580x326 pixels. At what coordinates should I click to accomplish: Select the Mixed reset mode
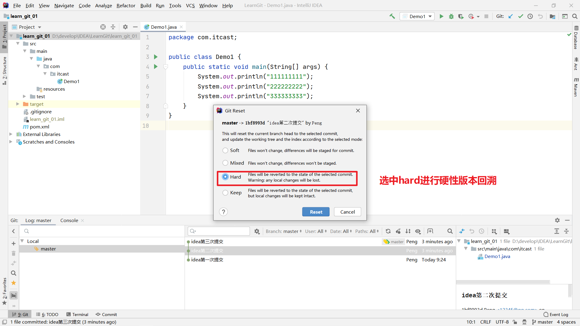225,163
